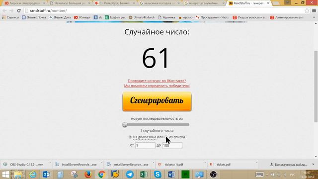This screenshot has width=318, height=179.
Task: Open the Chrome hamburger menu
Action: coord(314,10)
